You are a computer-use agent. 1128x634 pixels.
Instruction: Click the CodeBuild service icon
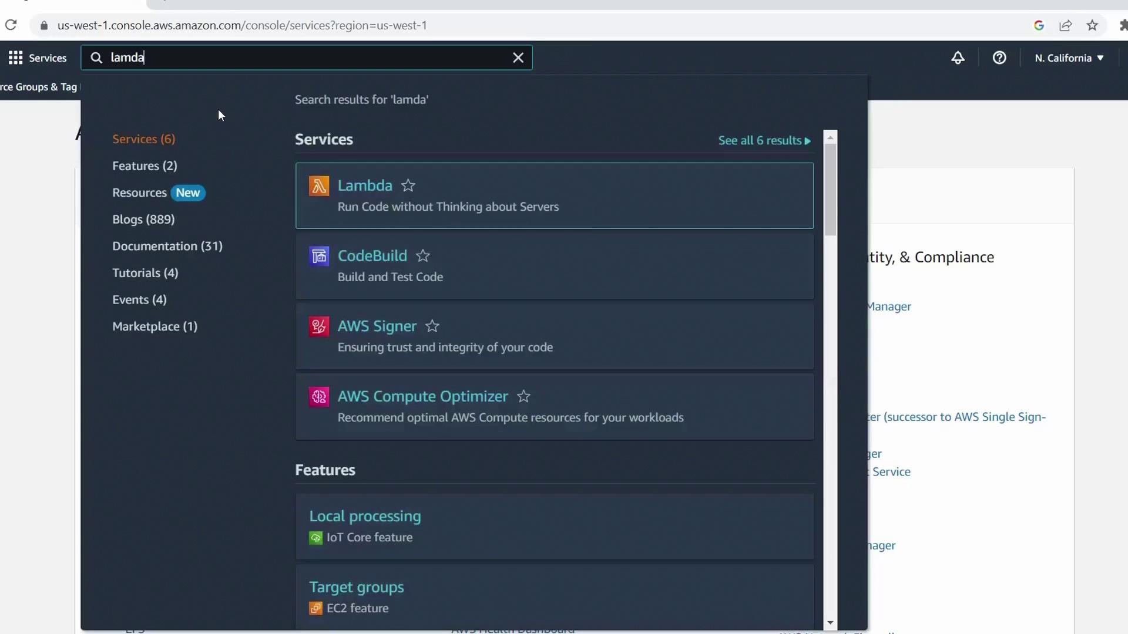click(319, 256)
